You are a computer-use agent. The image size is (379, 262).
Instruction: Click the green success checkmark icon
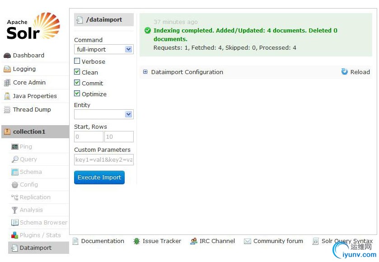[x=147, y=30]
